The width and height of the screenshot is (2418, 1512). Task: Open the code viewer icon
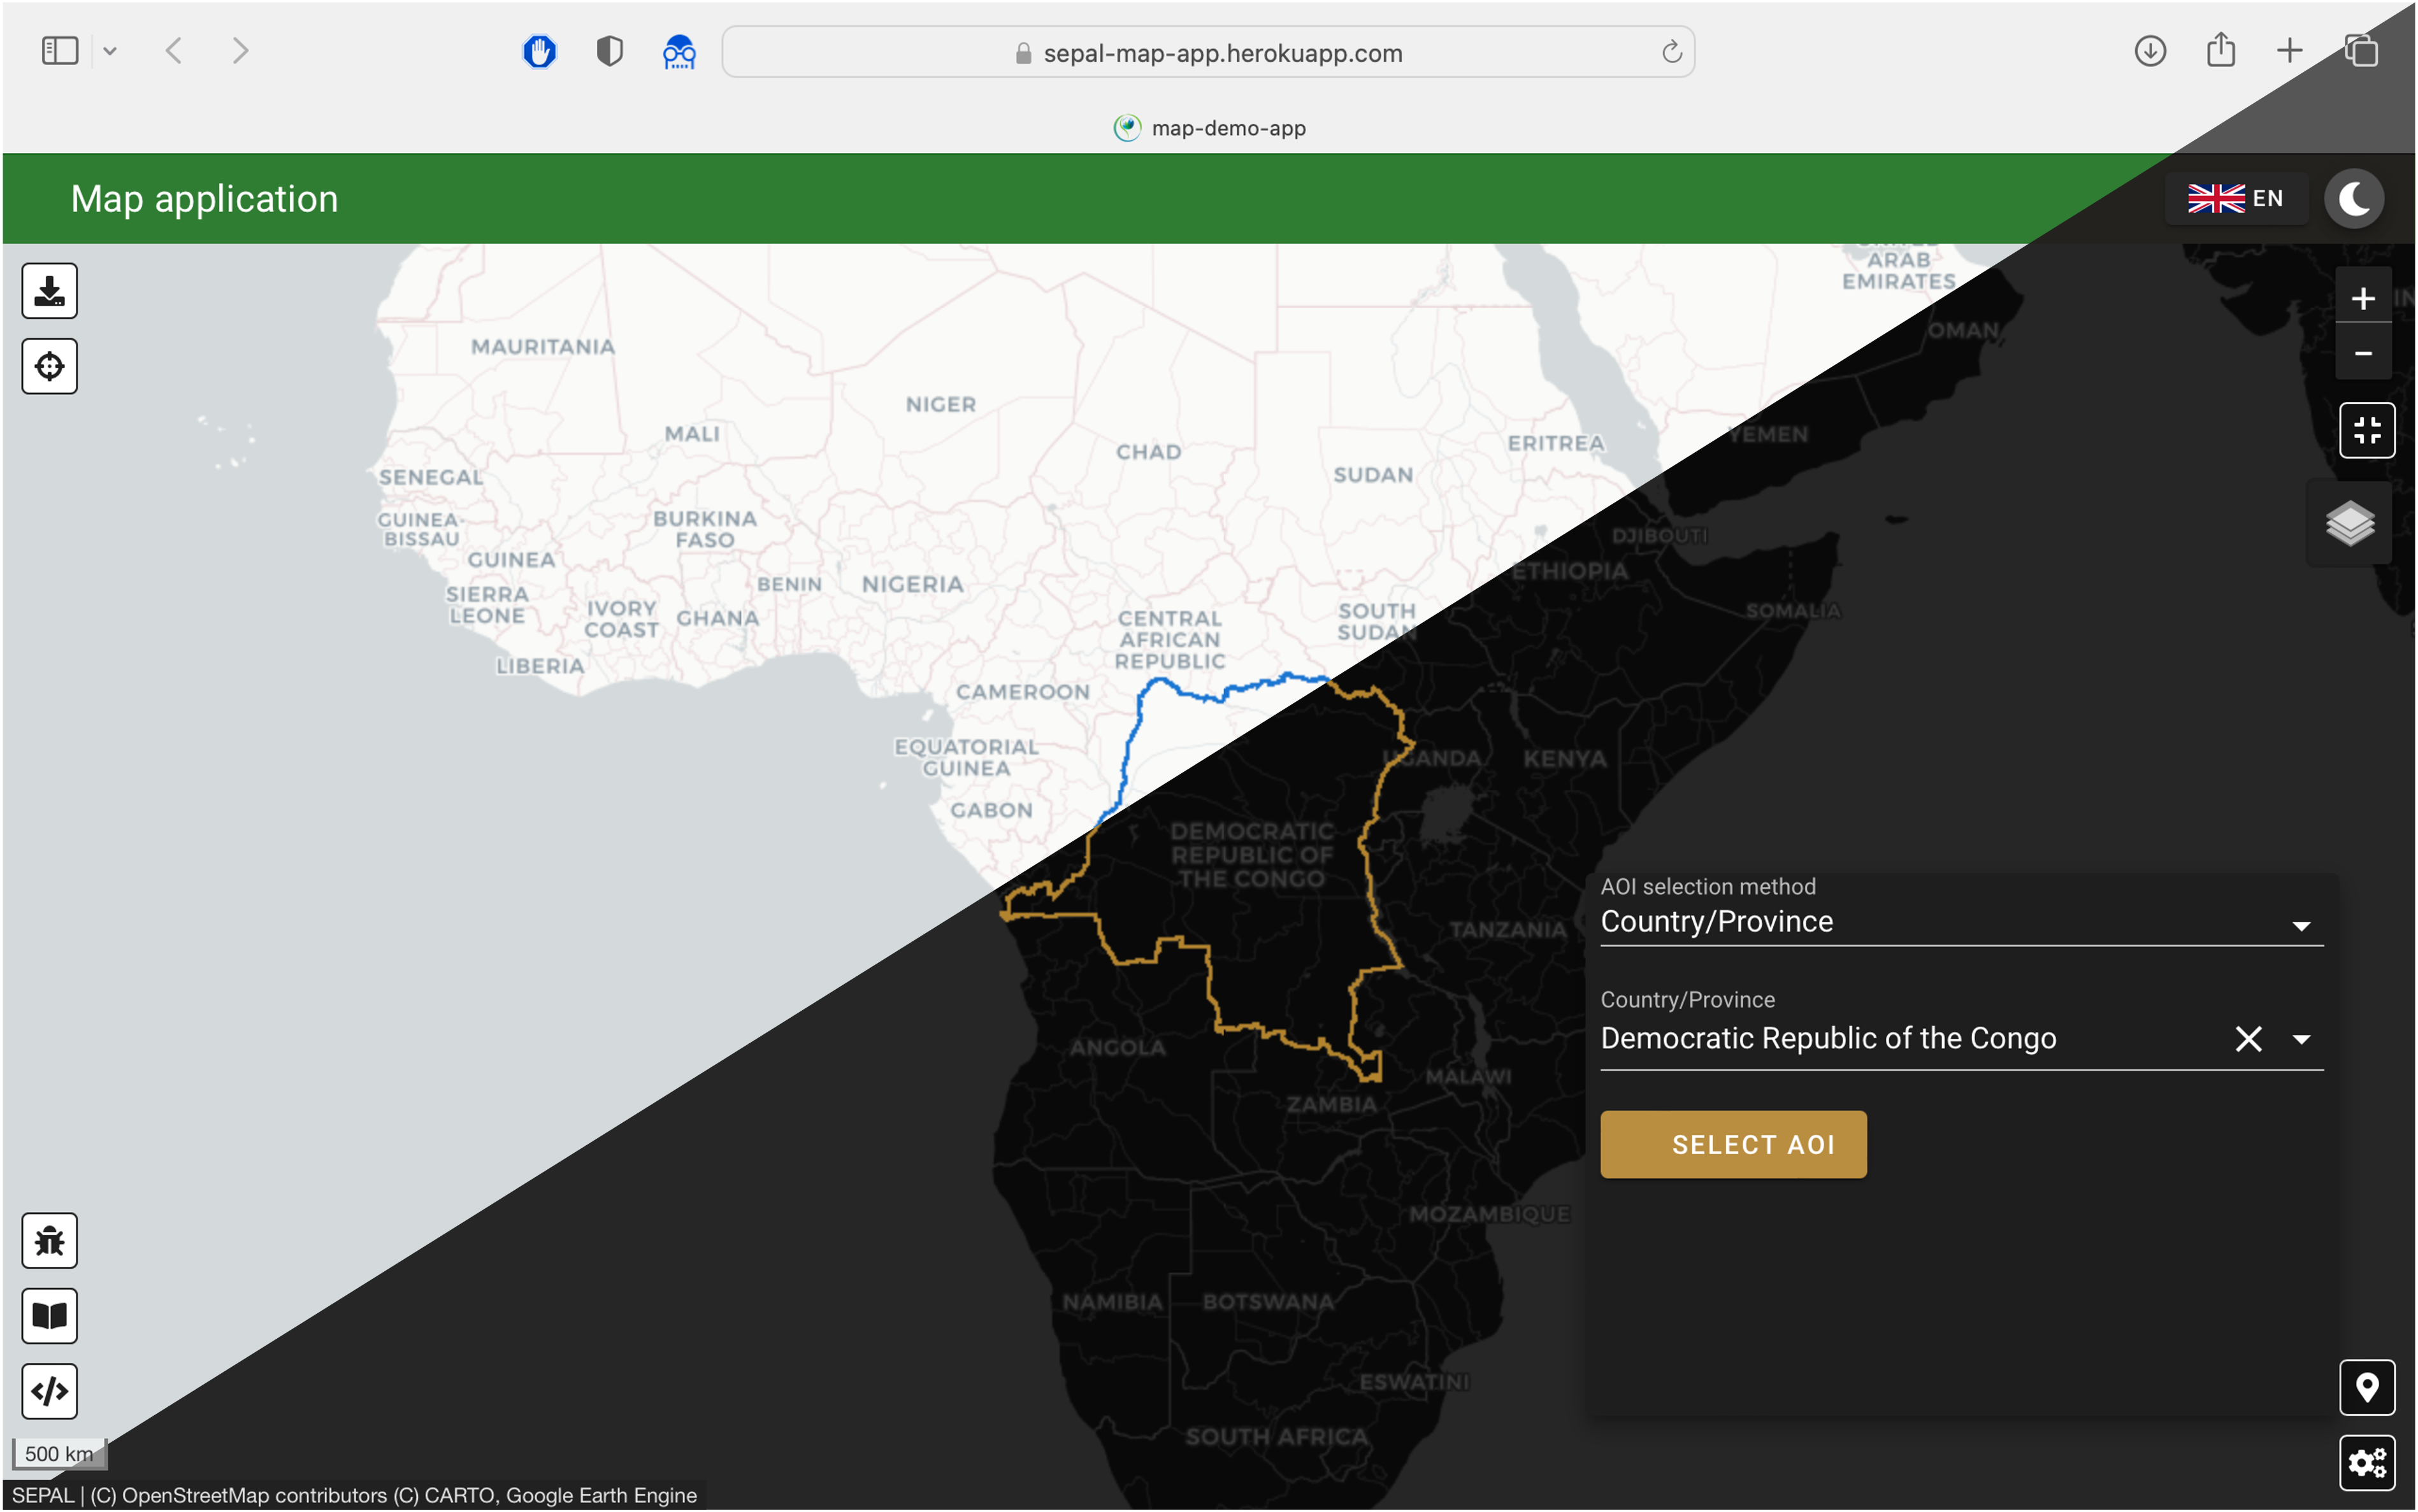point(49,1390)
